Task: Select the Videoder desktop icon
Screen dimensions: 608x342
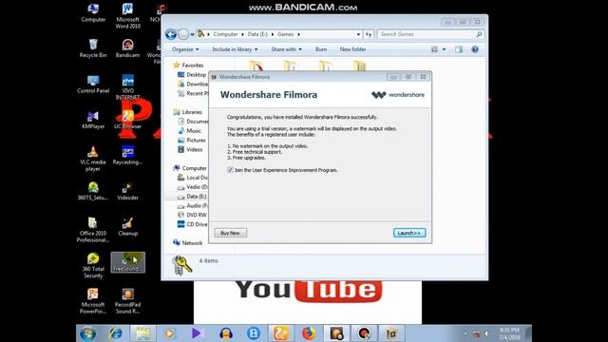Action: click(x=127, y=191)
